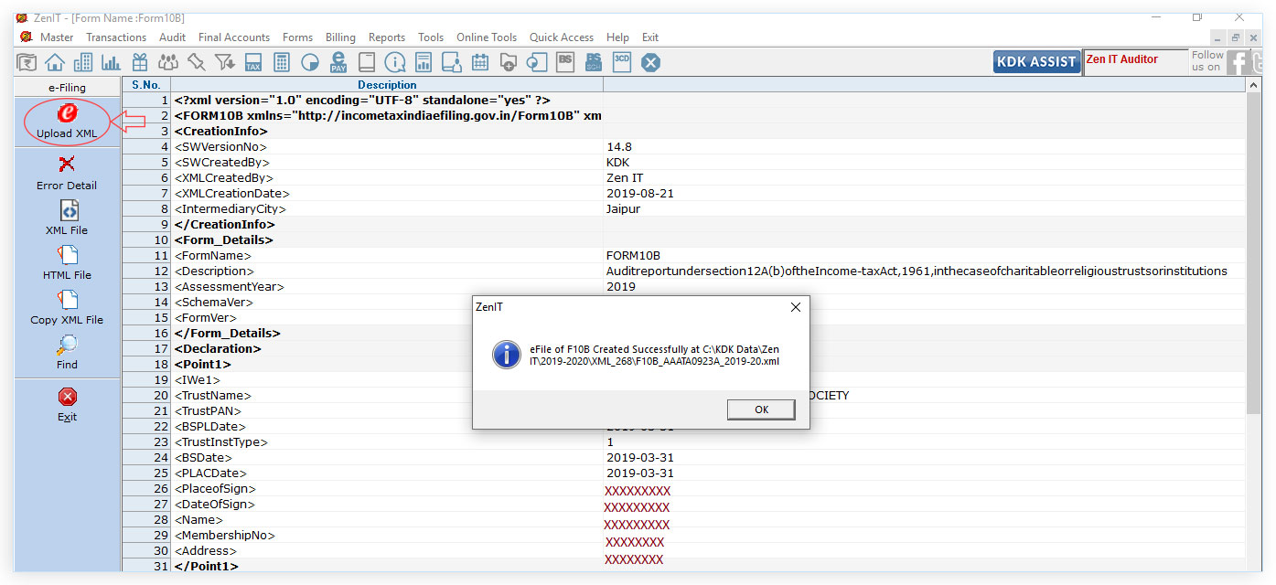This screenshot has width=1276, height=585.
Task: Click the pie chart toolbar icon
Action: tap(310, 62)
